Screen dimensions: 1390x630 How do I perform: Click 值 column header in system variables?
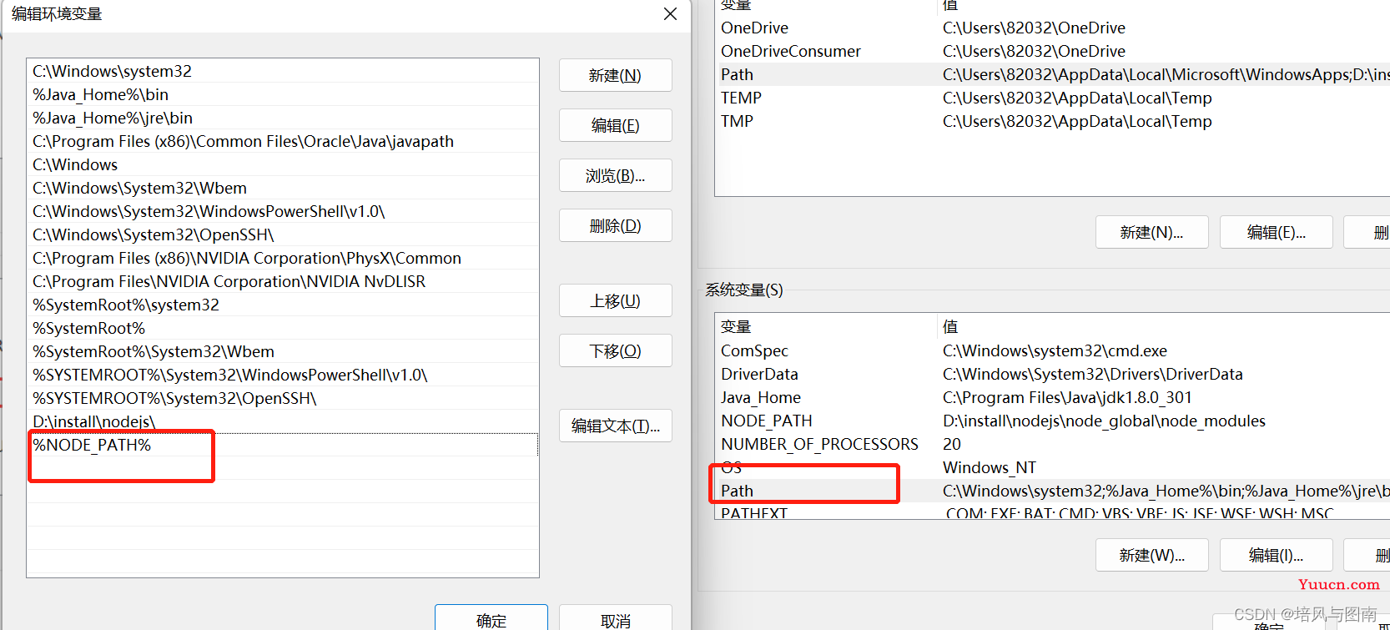(x=1164, y=326)
